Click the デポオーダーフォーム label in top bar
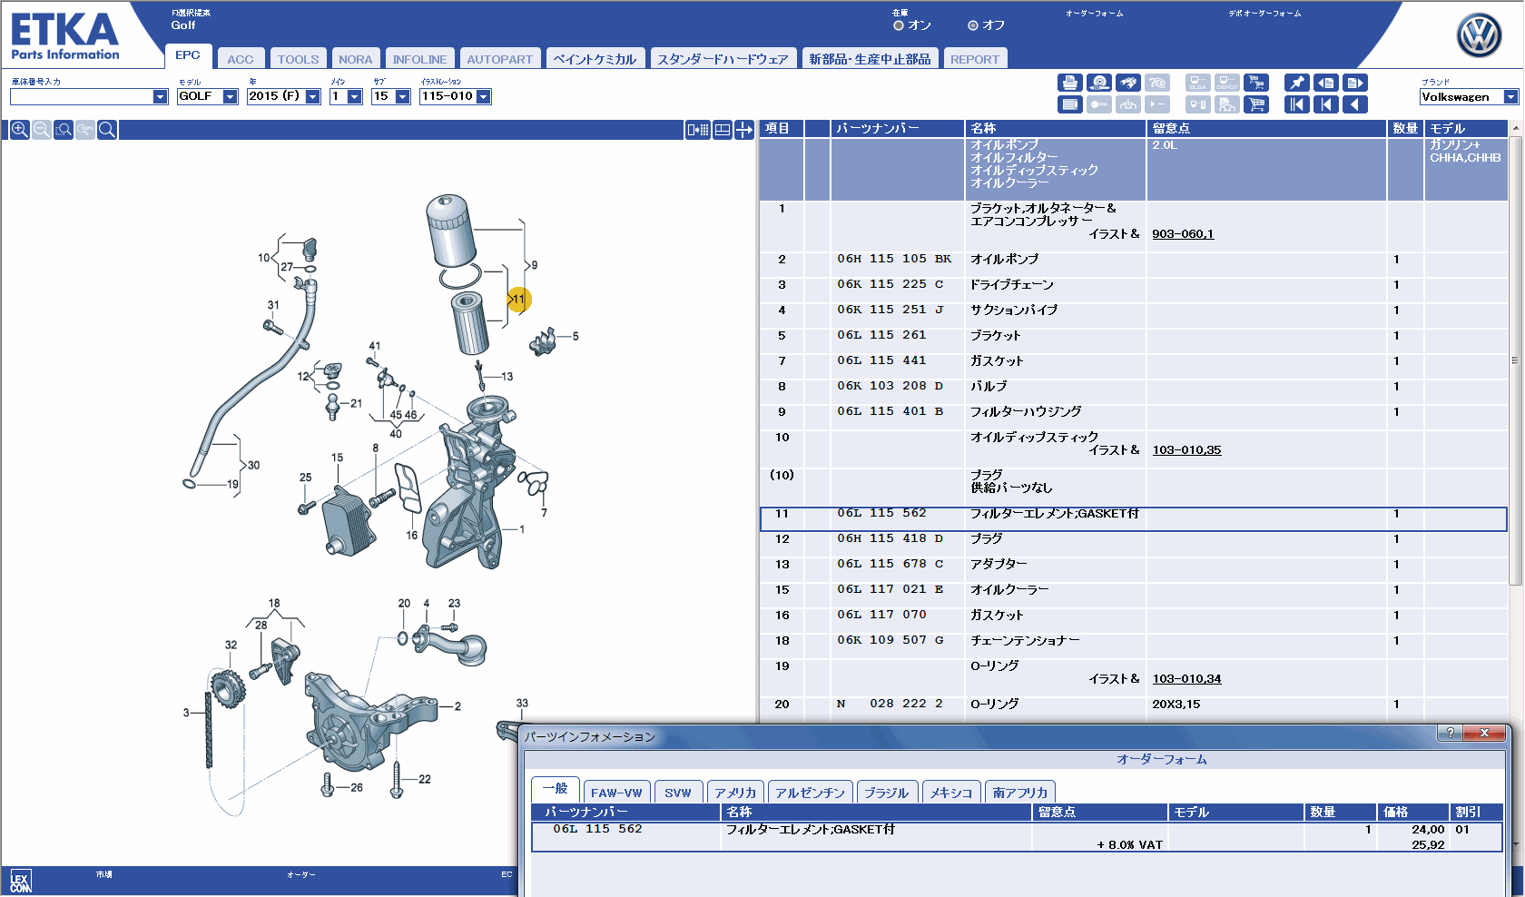Image resolution: width=1525 pixels, height=897 pixels. (1264, 14)
